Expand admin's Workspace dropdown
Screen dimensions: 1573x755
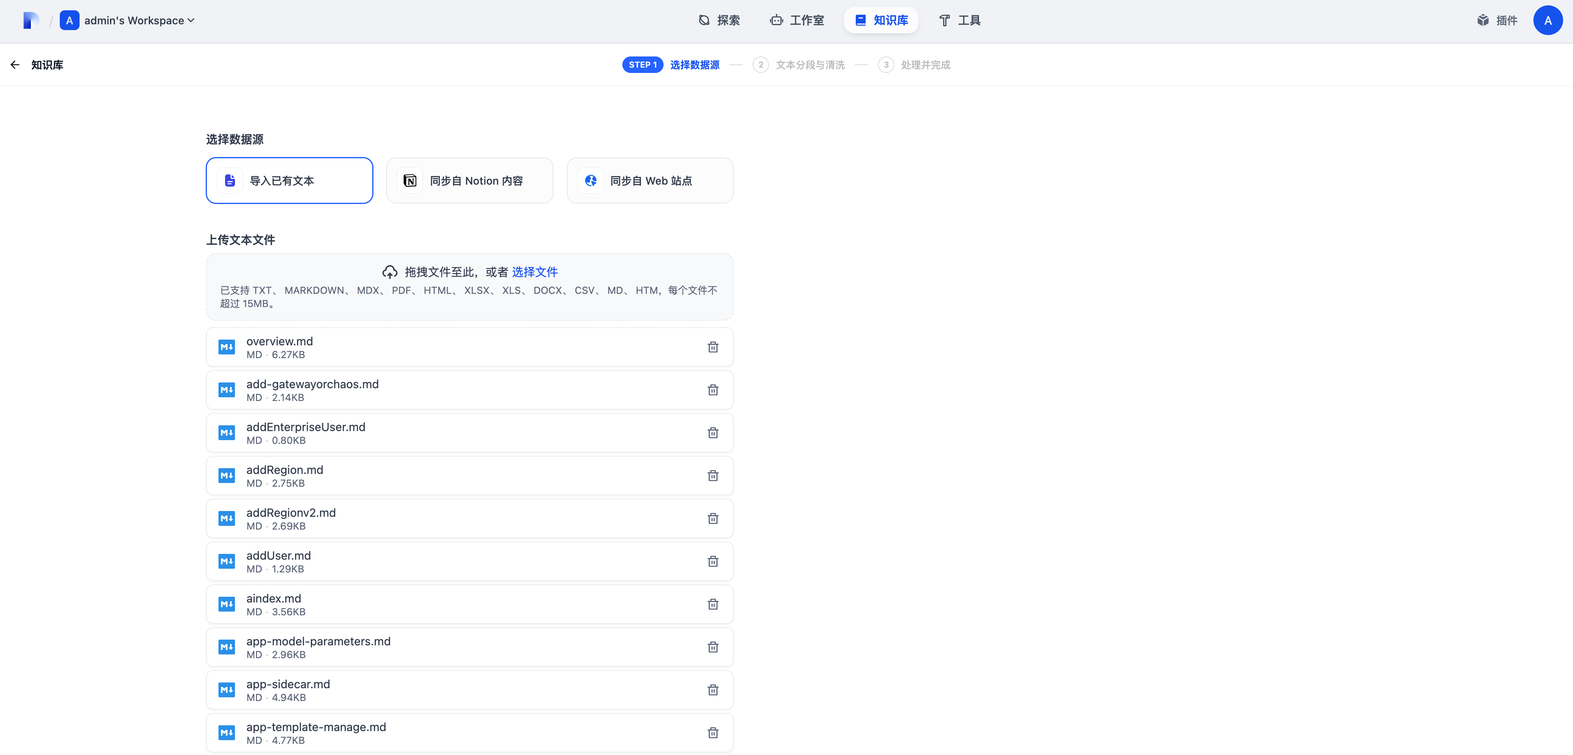coord(139,21)
